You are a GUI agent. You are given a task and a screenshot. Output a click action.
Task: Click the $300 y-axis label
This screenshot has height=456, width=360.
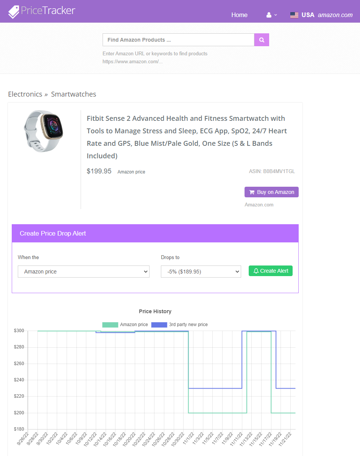(x=19, y=331)
